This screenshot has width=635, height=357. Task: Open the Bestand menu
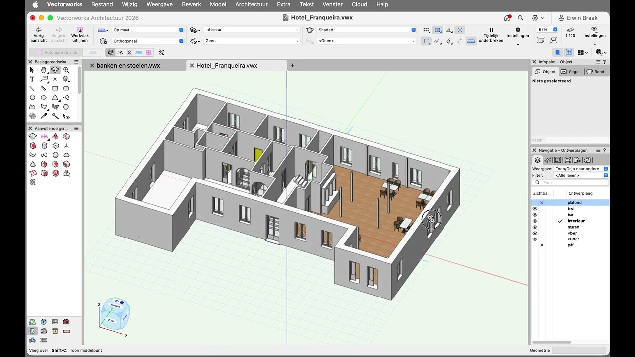click(x=102, y=4)
